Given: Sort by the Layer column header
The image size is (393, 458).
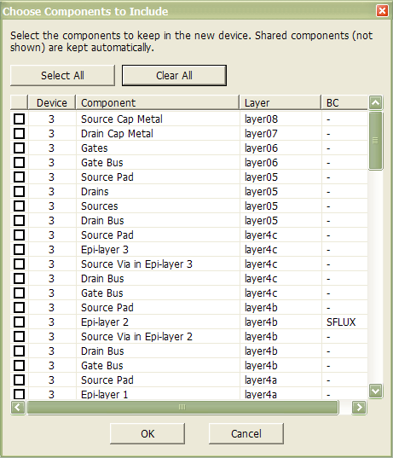Looking at the screenshot, I should 280,102.
